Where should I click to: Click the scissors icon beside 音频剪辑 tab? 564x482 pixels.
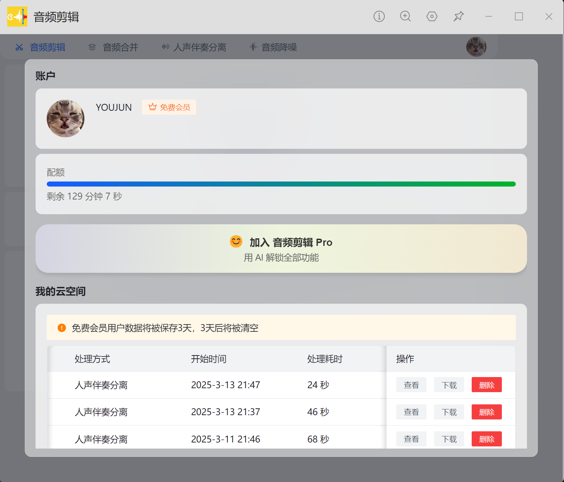tap(19, 47)
